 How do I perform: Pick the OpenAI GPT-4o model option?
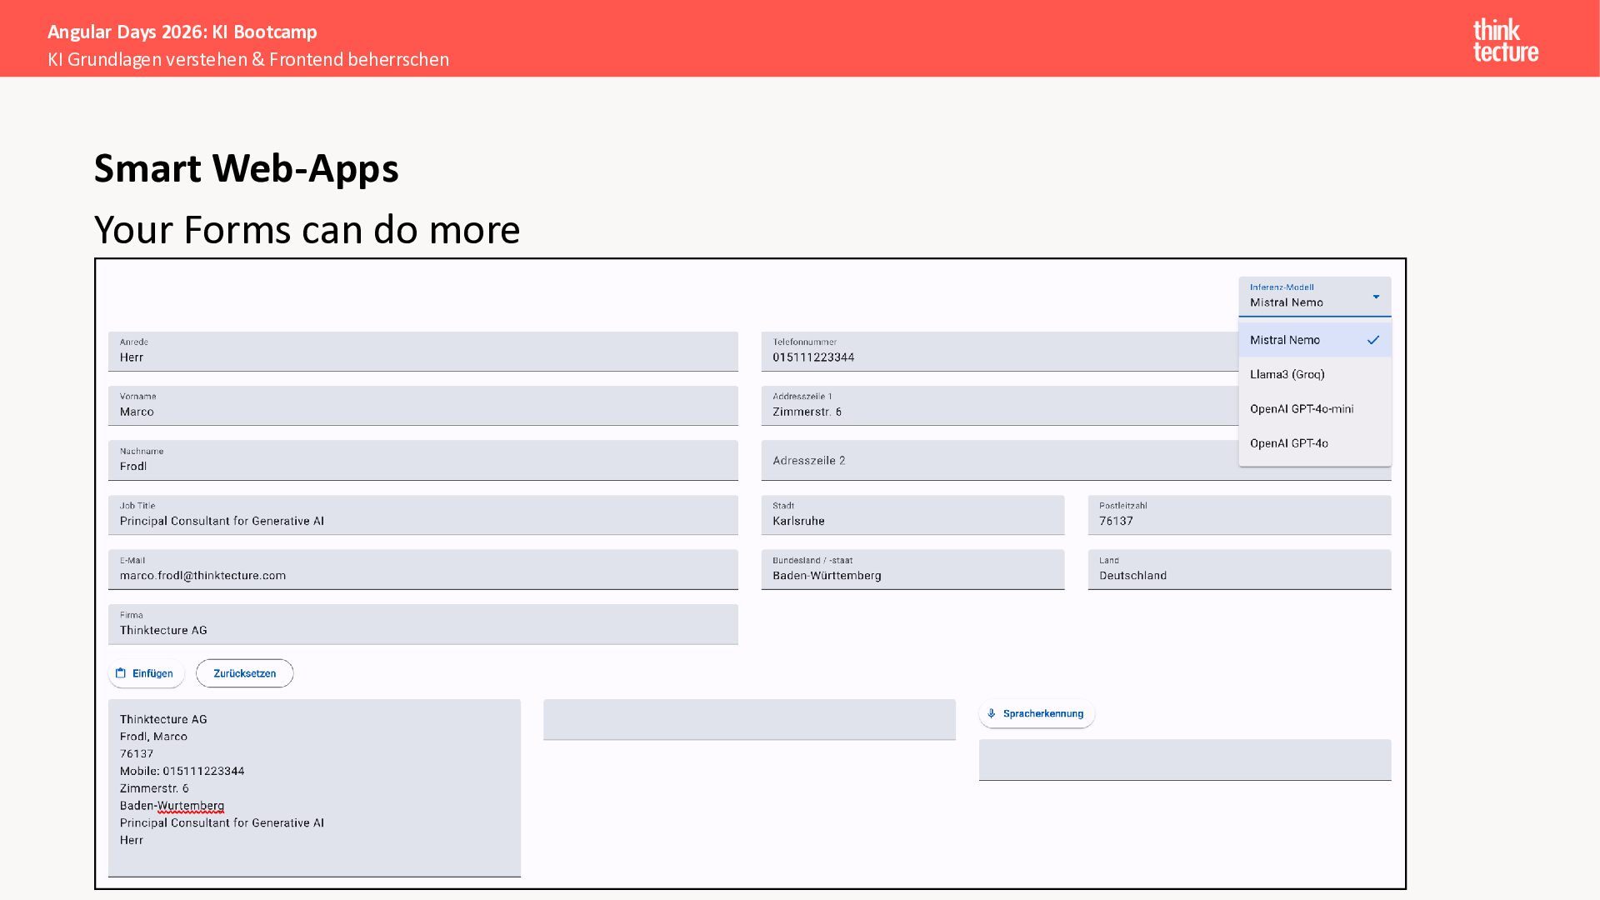(x=1289, y=443)
